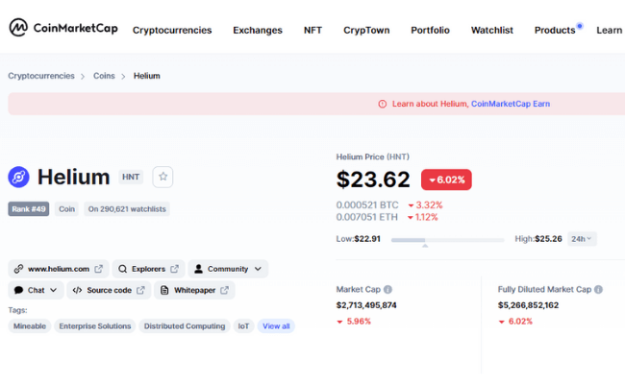This screenshot has height=384, width=625.
Task: Click the Rank #49 badge
Action: [28, 209]
